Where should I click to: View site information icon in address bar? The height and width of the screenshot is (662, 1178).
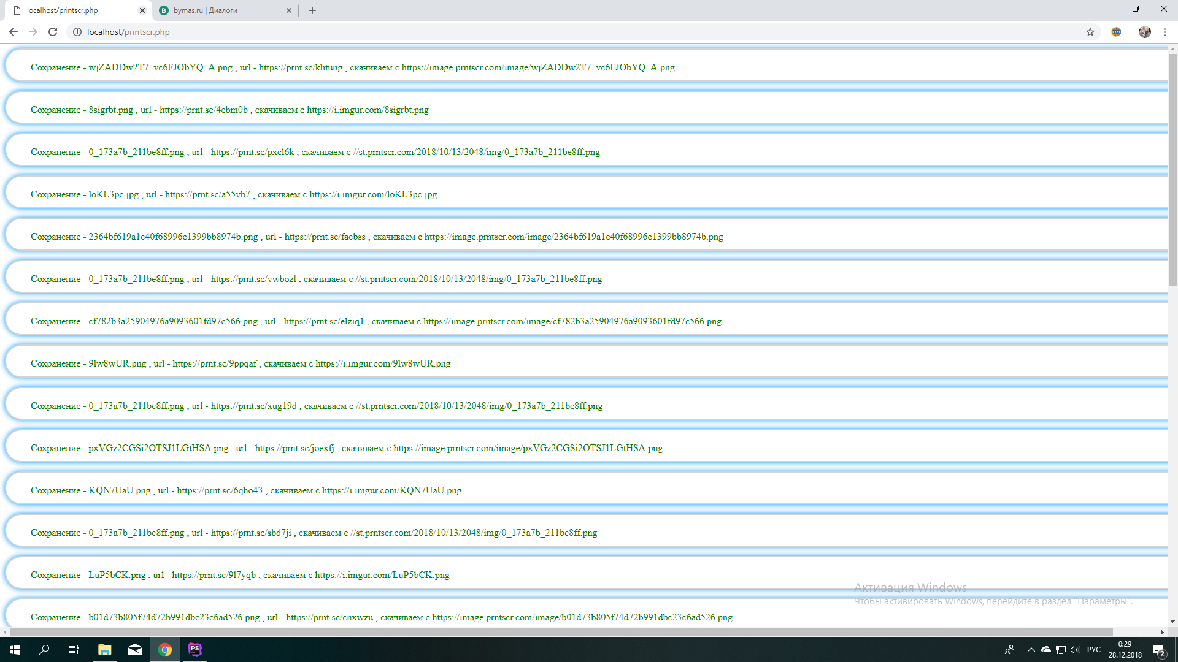coord(77,32)
